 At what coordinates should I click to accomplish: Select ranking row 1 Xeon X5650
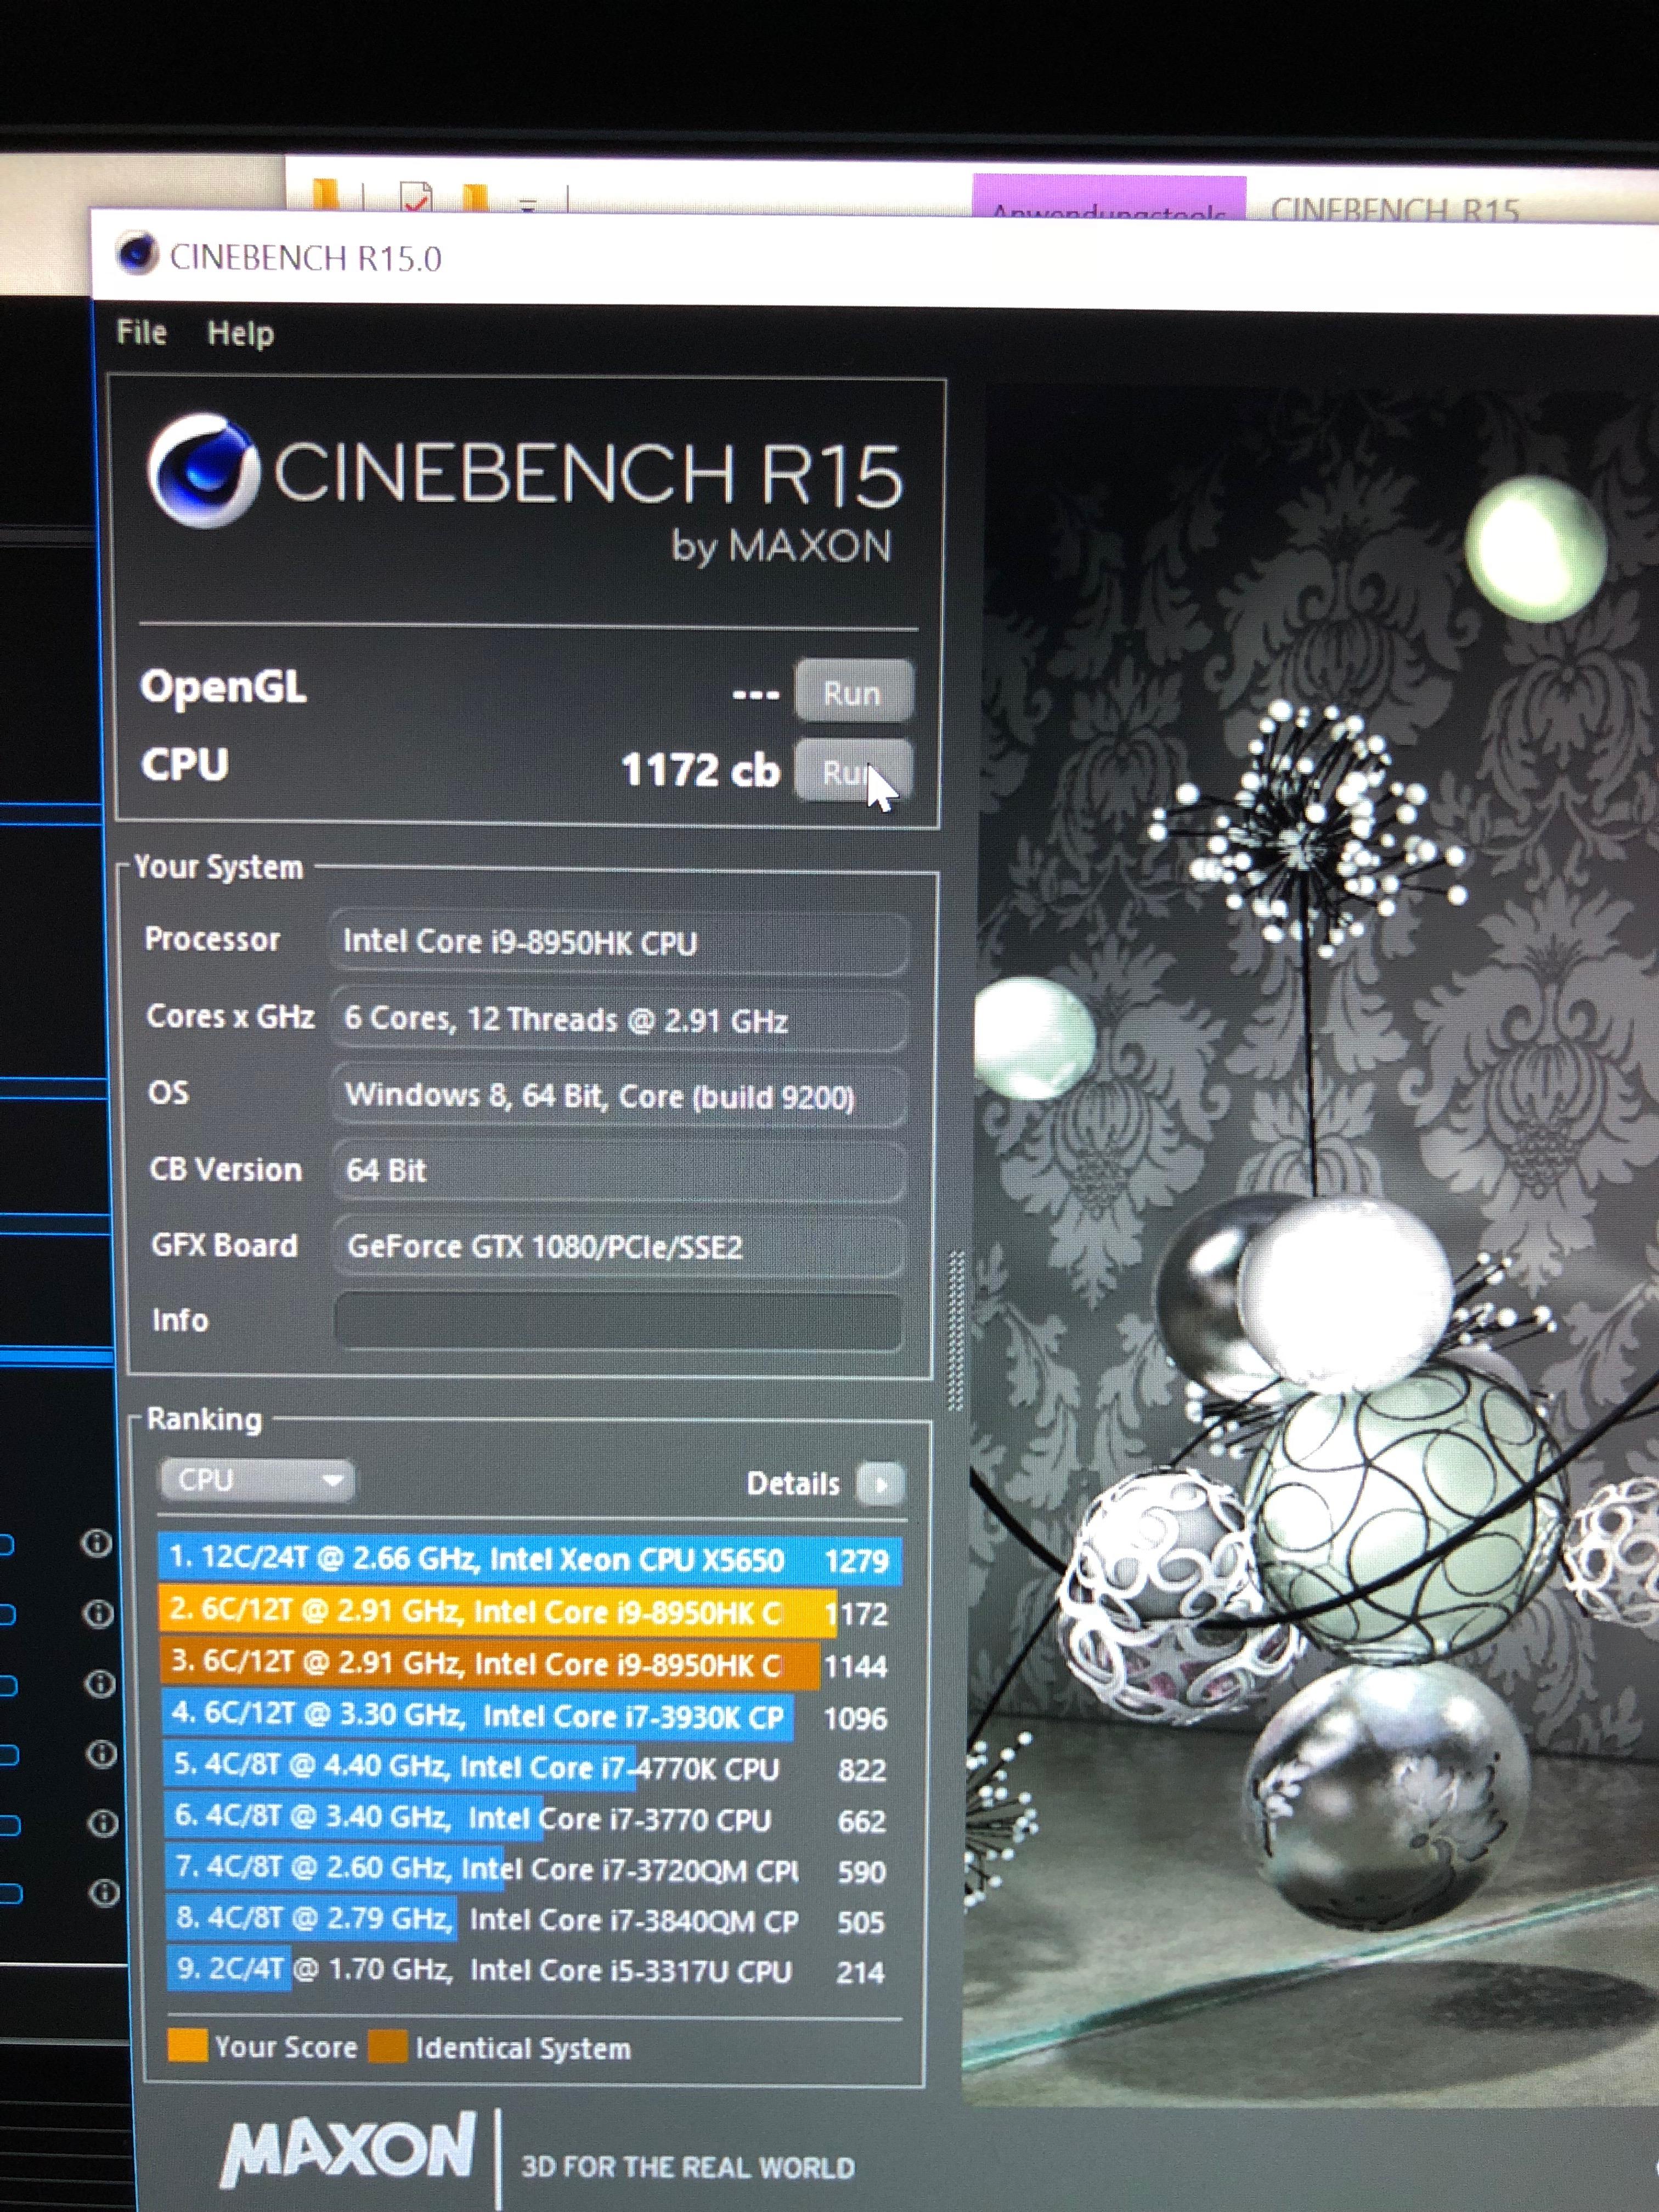pyautogui.click(x=529, y=1559)
